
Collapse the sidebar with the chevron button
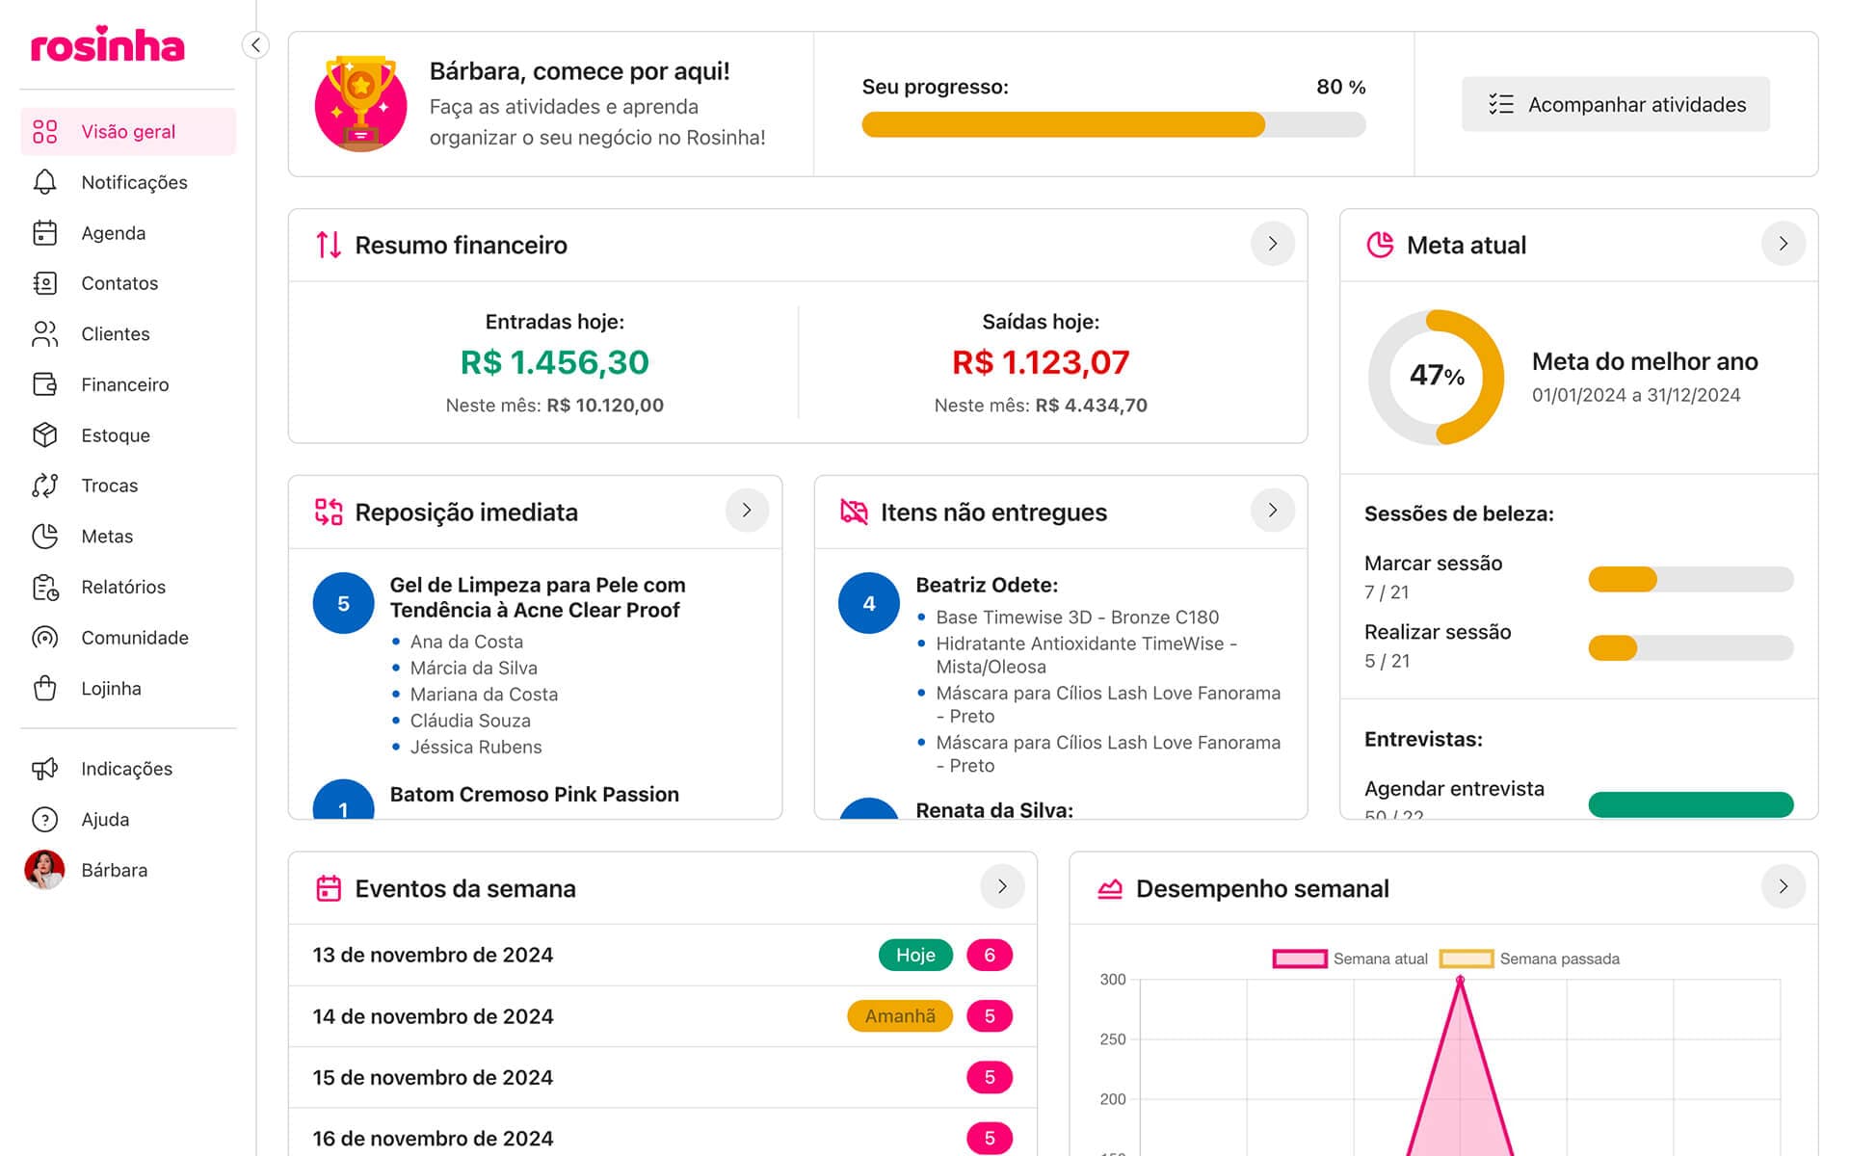click(255, 45)
